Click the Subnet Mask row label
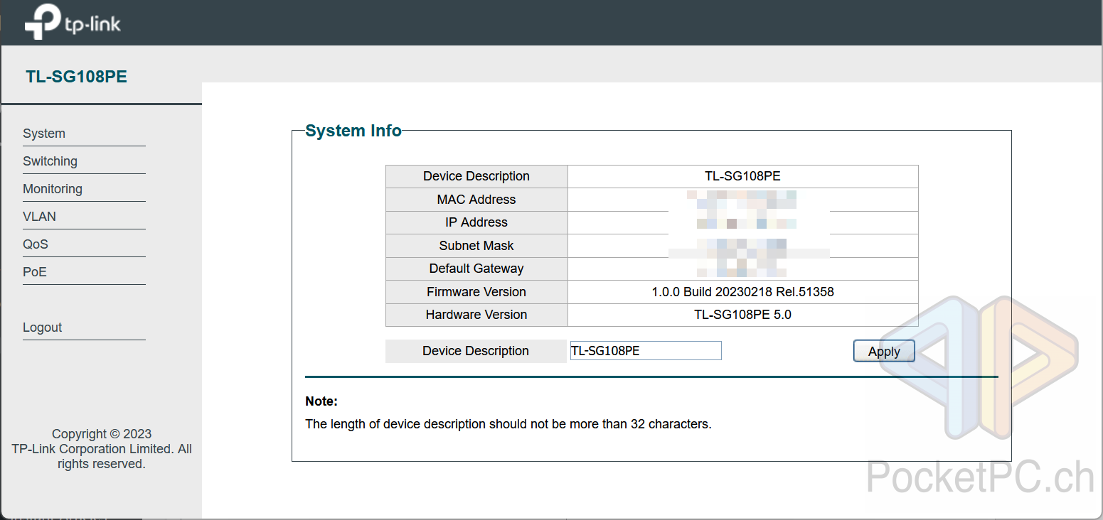The height and width of the screenshot is (520, 1103). click(476, 246)
